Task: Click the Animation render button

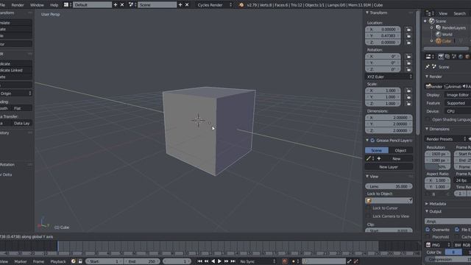Action: (453, 87)
